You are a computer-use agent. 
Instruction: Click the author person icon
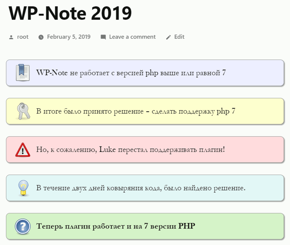[x=11, y=37]
